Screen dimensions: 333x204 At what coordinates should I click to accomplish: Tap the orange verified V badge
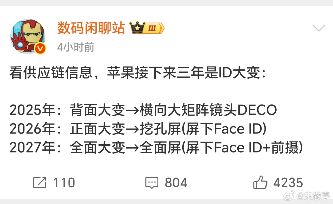pos(40,49)
